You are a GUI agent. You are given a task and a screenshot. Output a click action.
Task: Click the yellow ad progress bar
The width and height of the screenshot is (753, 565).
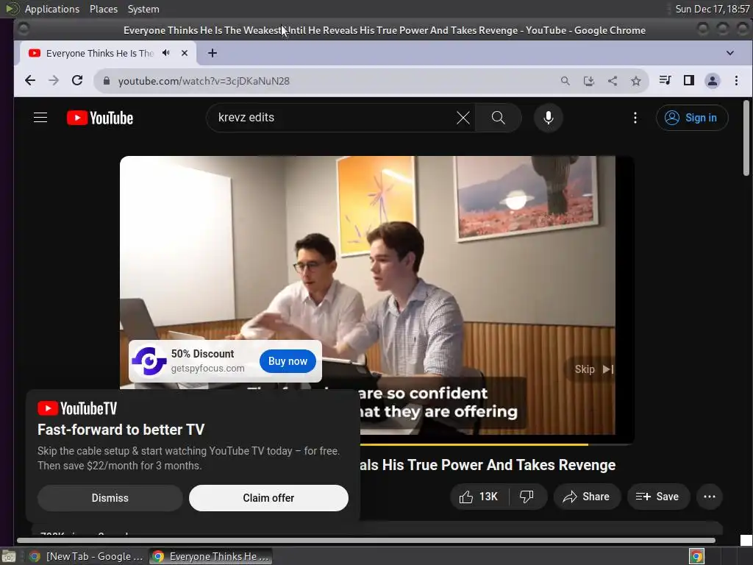pos(474,445)
